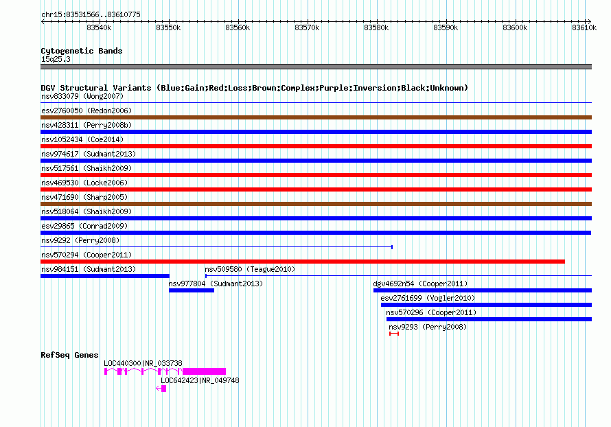Click the 83590k ruler tick label
Image resolution: width=611 pixels, height=427 pixels.
446,27
